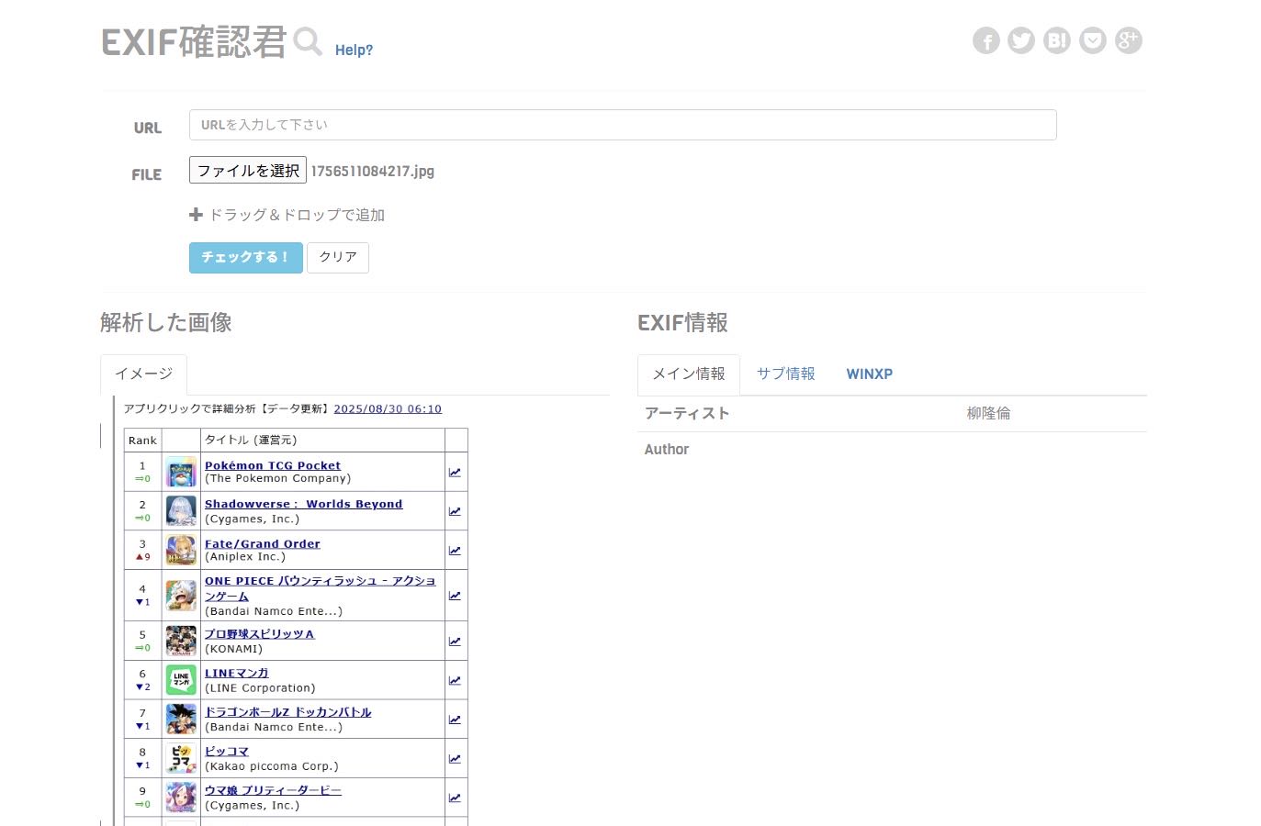
Task: Open the ピッコマ title link
Action: 227,752
